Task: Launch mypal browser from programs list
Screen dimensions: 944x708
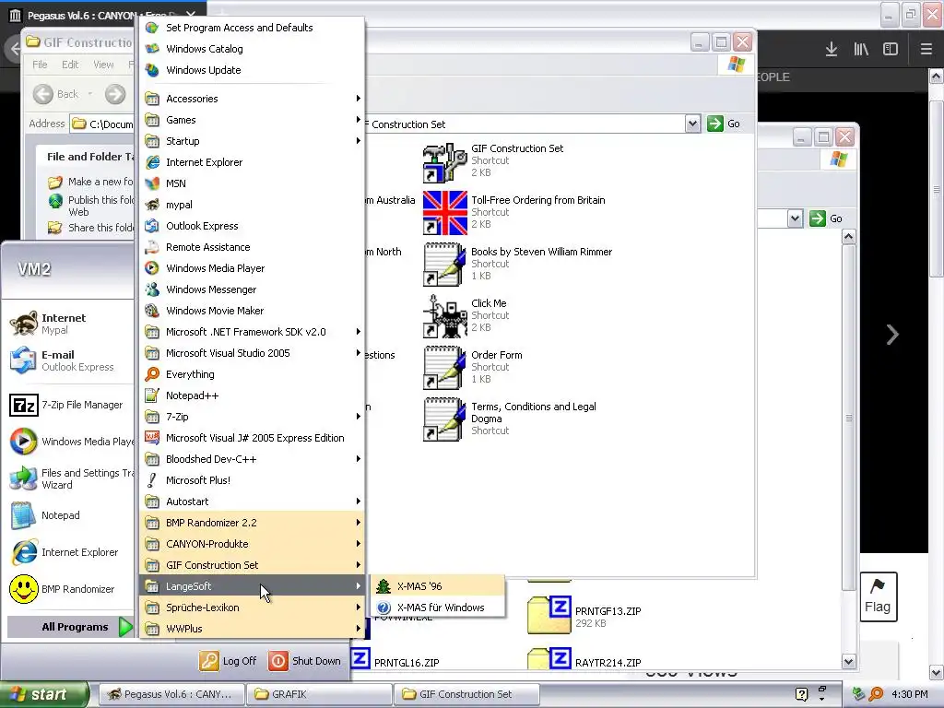Action: (x=252, y=205)
